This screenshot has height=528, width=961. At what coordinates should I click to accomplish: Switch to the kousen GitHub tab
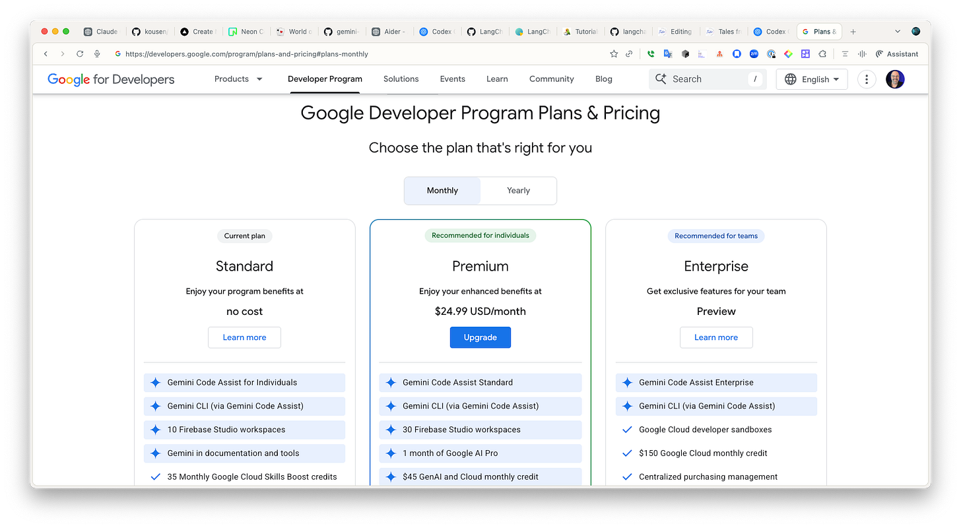150,32
